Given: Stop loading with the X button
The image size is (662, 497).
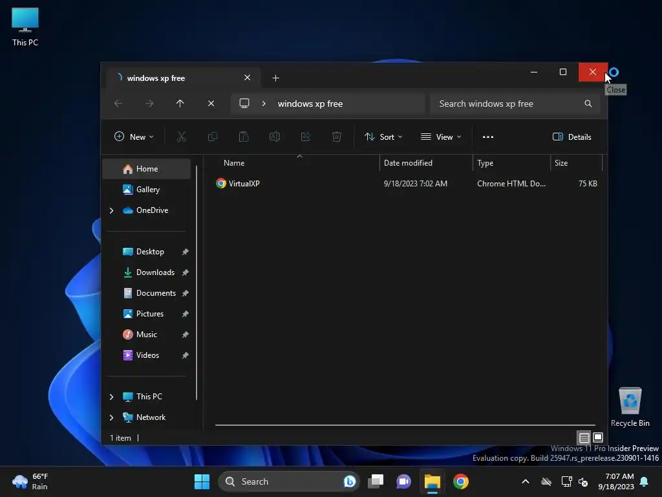Looking at the screenshot, I should click(x=211, y=104).
